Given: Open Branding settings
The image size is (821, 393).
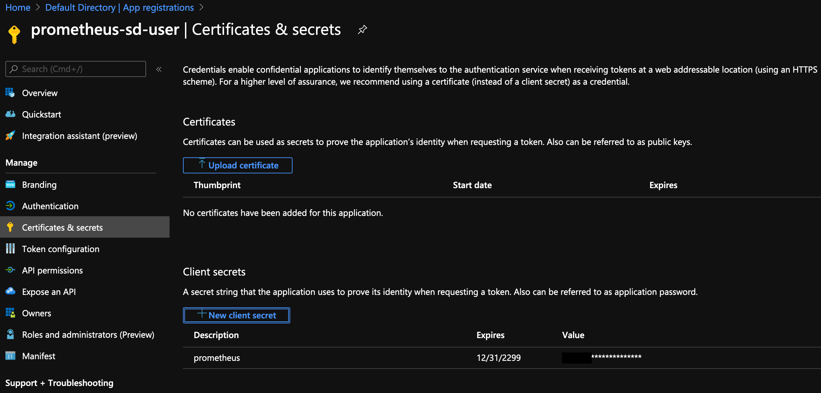Looking at the screenshot, I should click(x=39, y=184).
